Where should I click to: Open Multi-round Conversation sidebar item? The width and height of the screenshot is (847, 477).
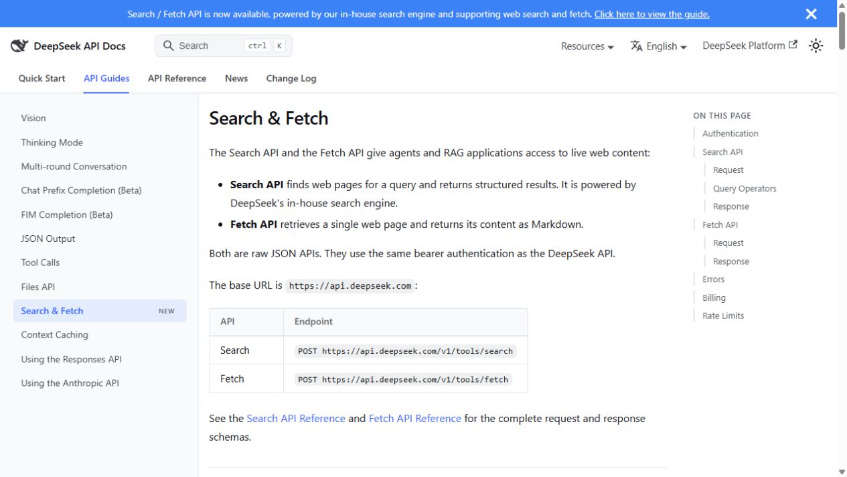(100, 166)
